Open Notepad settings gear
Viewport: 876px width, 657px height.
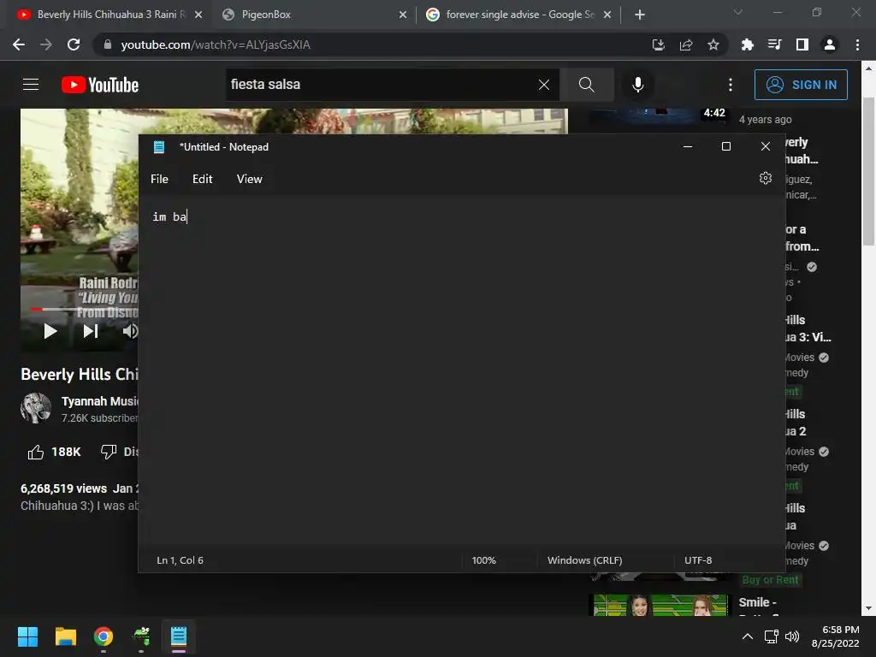(766, 178)
